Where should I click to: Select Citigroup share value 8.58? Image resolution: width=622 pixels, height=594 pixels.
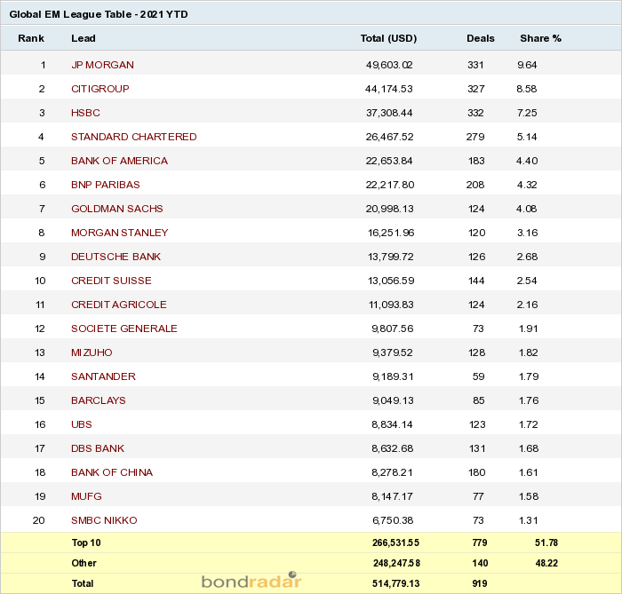527,89
